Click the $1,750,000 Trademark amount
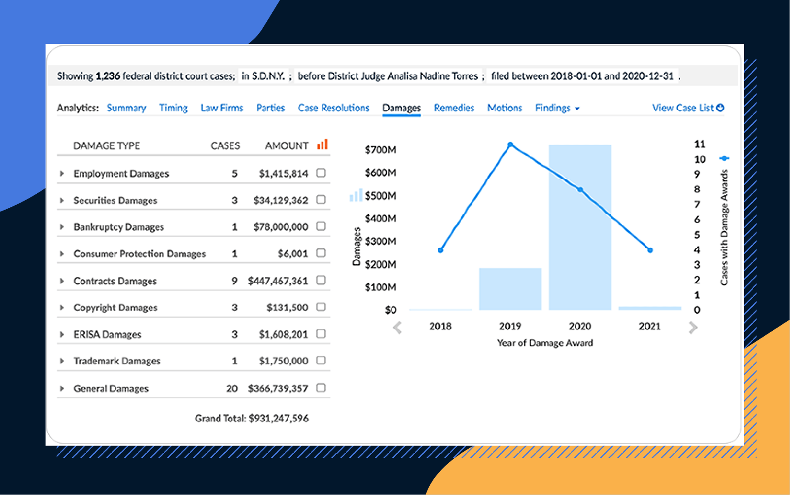Screen dimensions: 790x495 pyautogui.click(x=283, y=361)
